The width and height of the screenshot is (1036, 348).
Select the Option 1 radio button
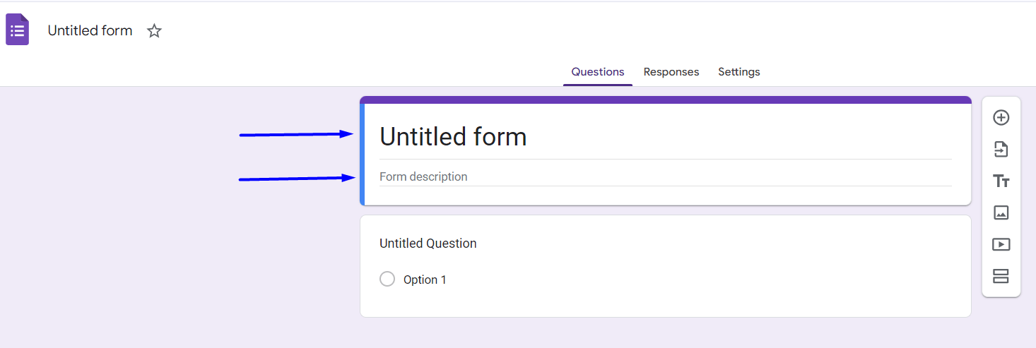click(387, 280)
